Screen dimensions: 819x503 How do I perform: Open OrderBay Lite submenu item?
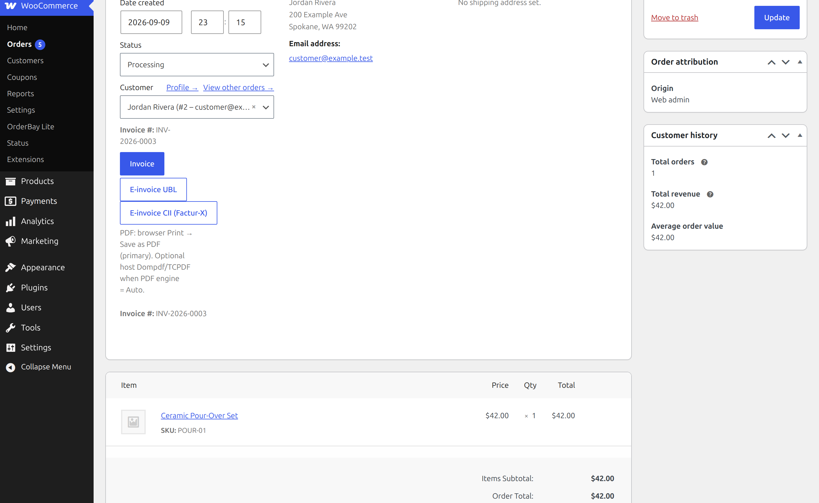point(31,127)
